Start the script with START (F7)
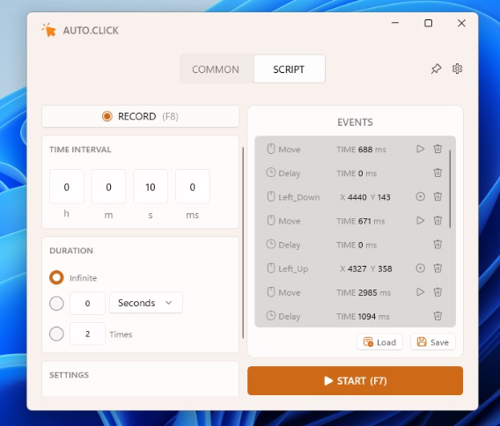The height and width of the screenshot is (426, 500). coord(355,381)
